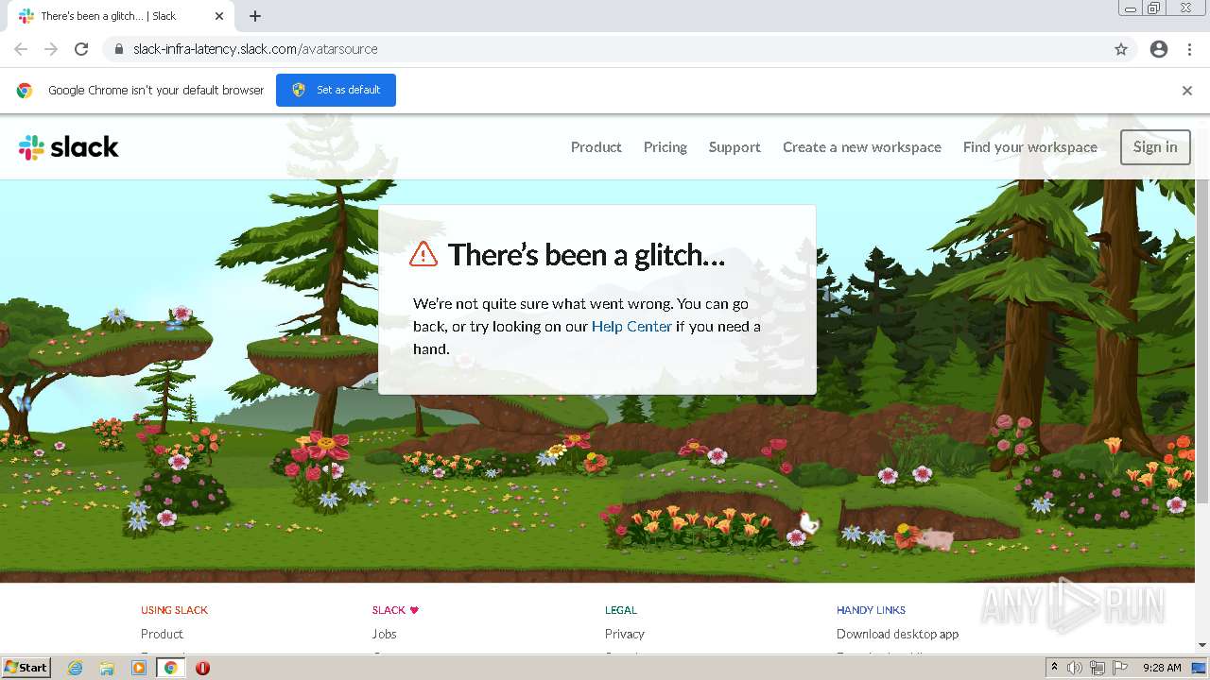The height and width of the screenshot is (680, 1210).
Task: Click the taskbar clock showing 9:28 AM
Action: point(1162,668)
